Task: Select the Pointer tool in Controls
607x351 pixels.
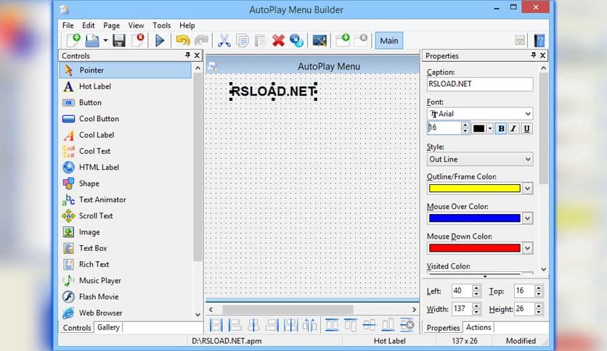Action: coord(126,70)
